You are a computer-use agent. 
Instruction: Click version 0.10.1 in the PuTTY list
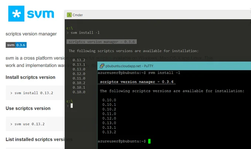coord(109,104)
